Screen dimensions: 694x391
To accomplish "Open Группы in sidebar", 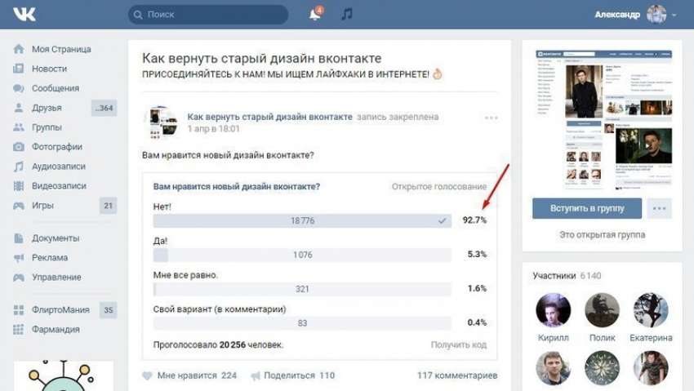I will pyautogui.click(x=47, y=127).
